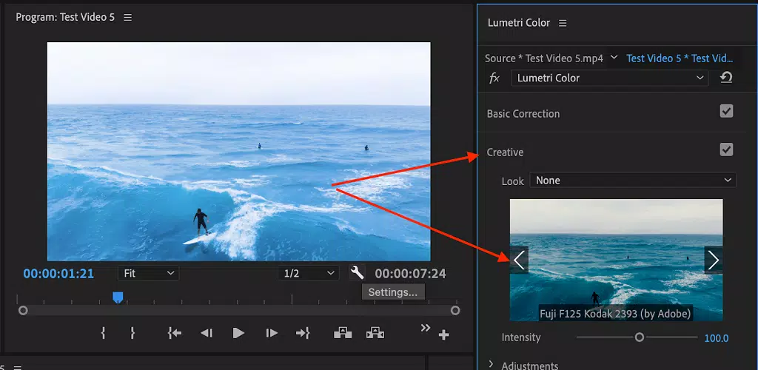Click the Go to Out button
Screen dimensions: 758x370
pos(303,333)
